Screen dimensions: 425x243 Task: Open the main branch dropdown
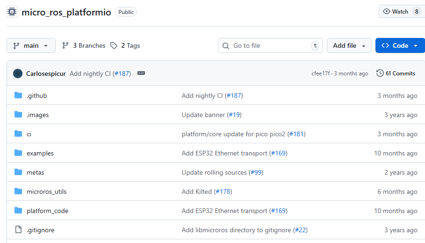[x=31, y=45]
